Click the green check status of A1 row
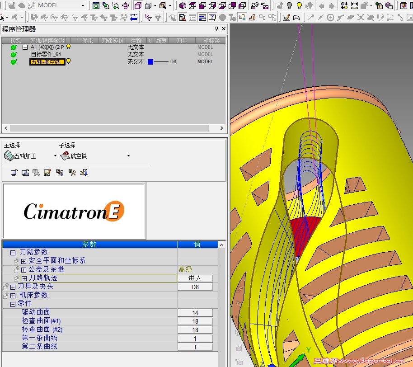The width and height of the screenshot is (413, 367). (x=14, y=47)
